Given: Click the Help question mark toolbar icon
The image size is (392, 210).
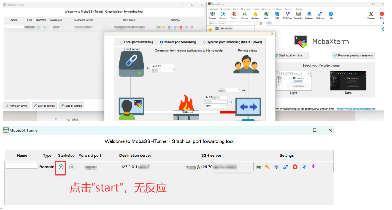Looking at the screenshot, I should coord(331,15).
